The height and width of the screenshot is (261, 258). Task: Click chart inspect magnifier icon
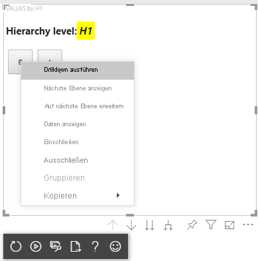pos(56,246)
